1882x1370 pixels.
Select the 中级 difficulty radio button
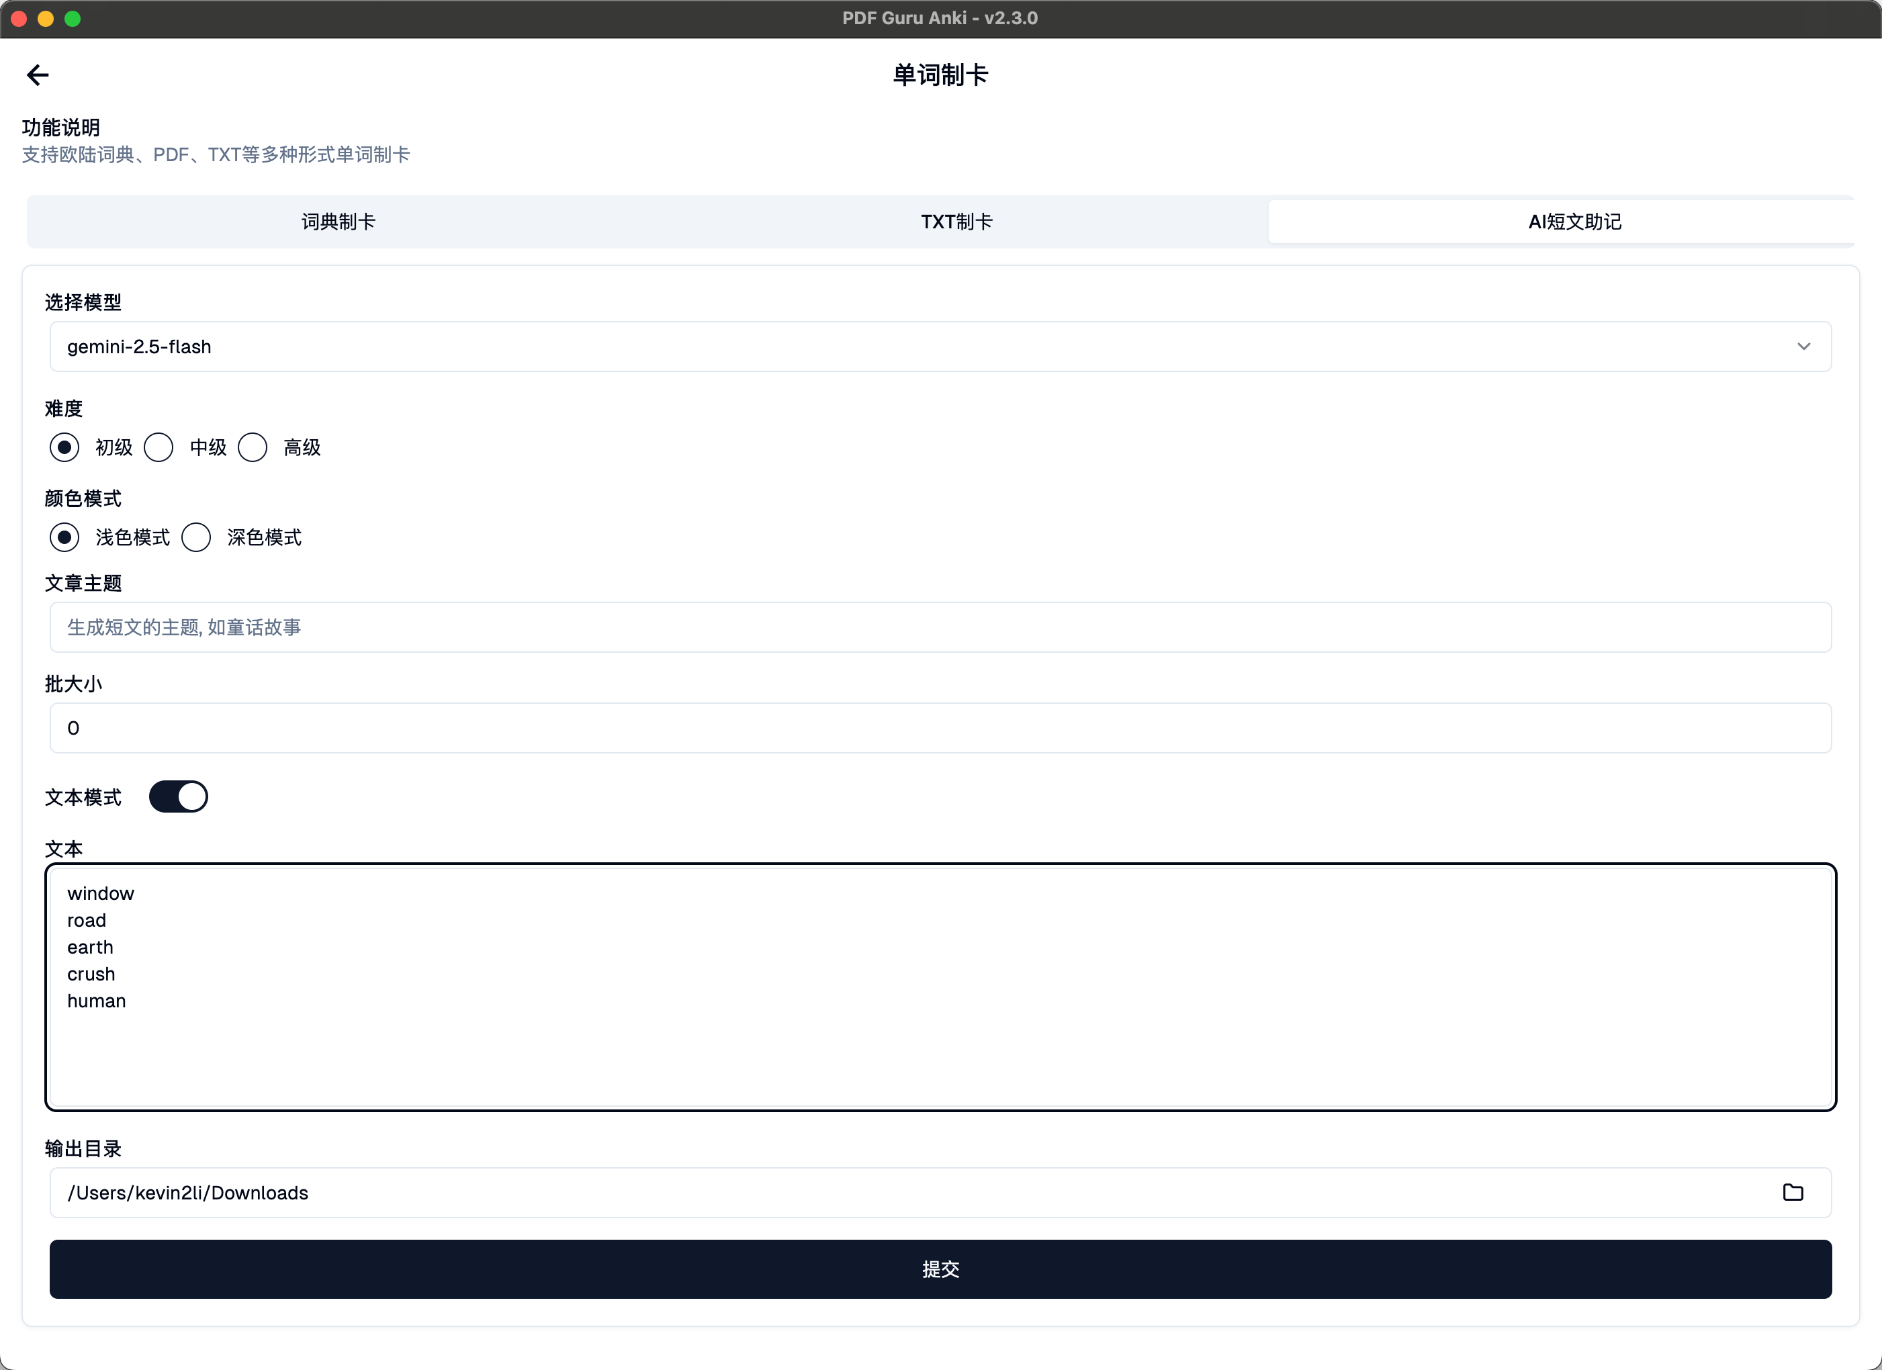tap(159, 447)
